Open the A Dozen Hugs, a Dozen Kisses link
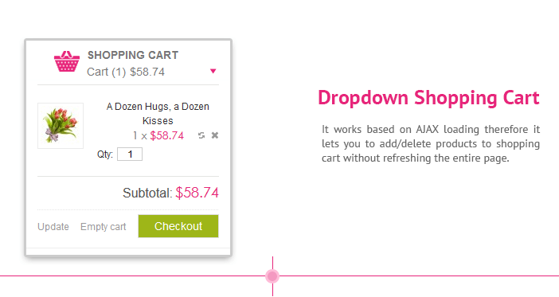The image size is (559, 297). [x=158, y=113]
